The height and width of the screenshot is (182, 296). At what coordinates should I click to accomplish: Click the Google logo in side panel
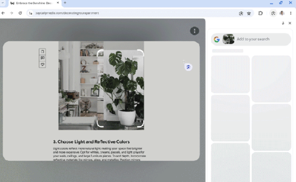[x=217, y=39]
